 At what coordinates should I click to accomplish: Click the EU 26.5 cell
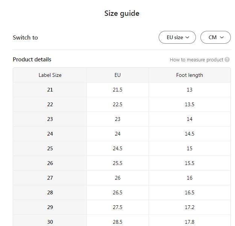click(x=118, y=192)
